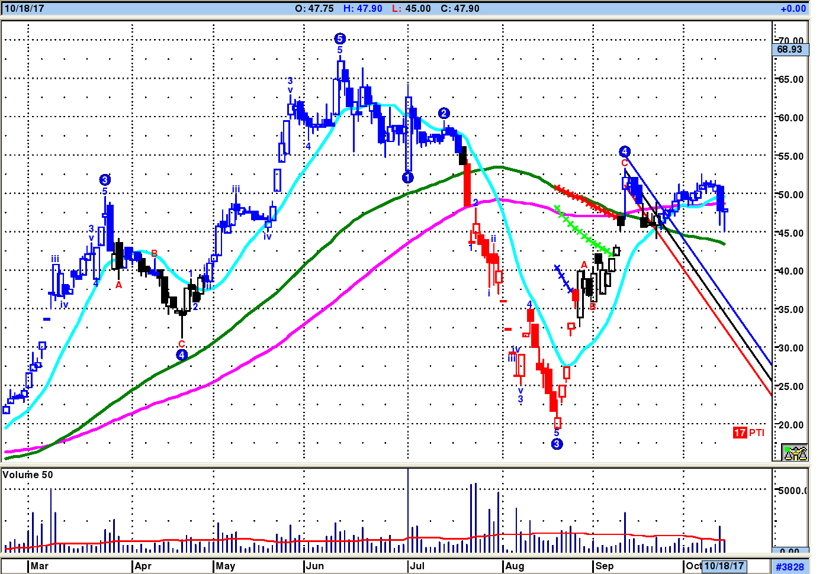The image size is (829, 574).
Task: Click the Aug label on the time axis
Action: [x=515, y=566]
